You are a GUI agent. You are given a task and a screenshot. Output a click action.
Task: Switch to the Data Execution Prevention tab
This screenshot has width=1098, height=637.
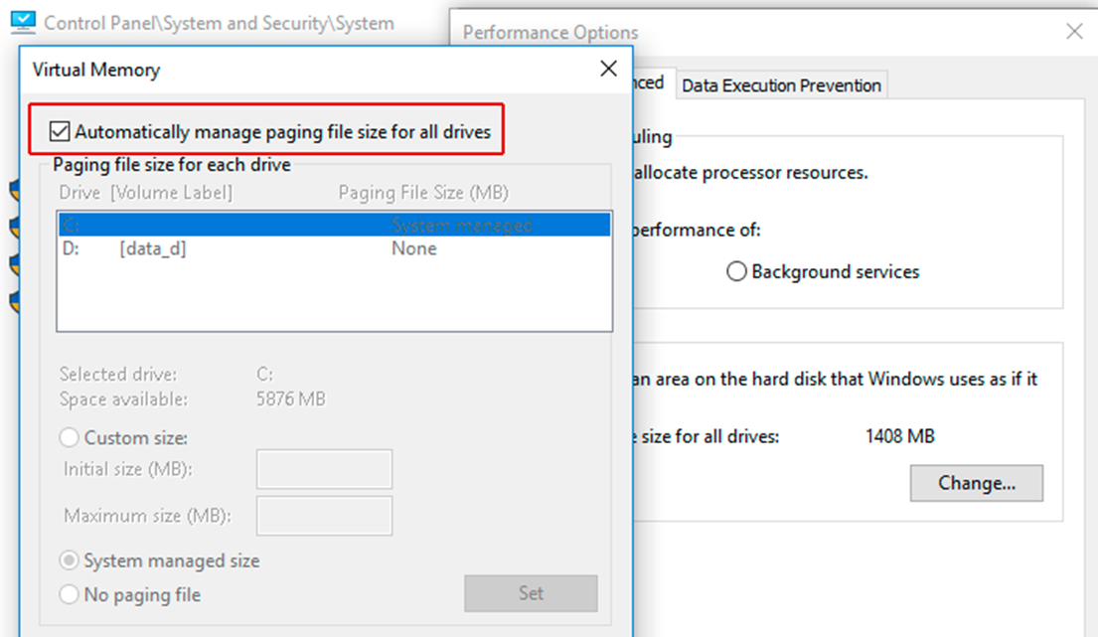click(781, 85)
